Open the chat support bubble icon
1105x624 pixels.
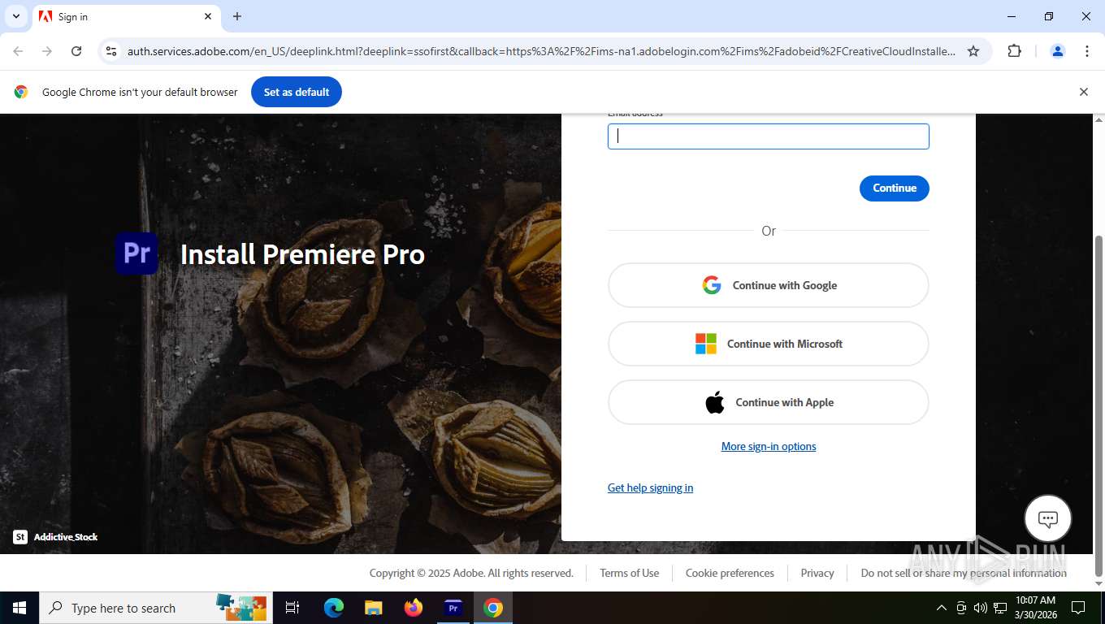pos(1048,518)
